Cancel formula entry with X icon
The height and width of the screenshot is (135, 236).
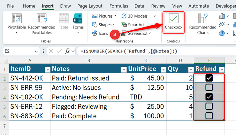[51, 51]
